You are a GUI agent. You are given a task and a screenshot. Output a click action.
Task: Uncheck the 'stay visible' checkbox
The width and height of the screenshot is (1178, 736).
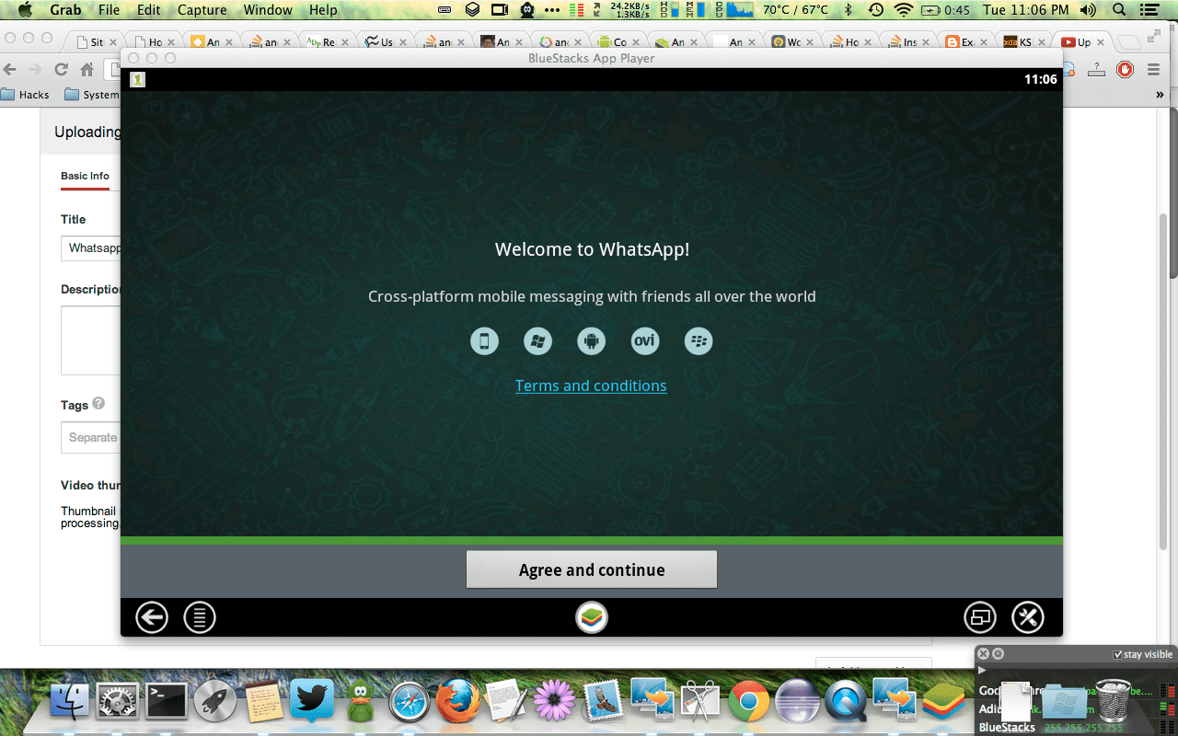(x=1115, y=654)
